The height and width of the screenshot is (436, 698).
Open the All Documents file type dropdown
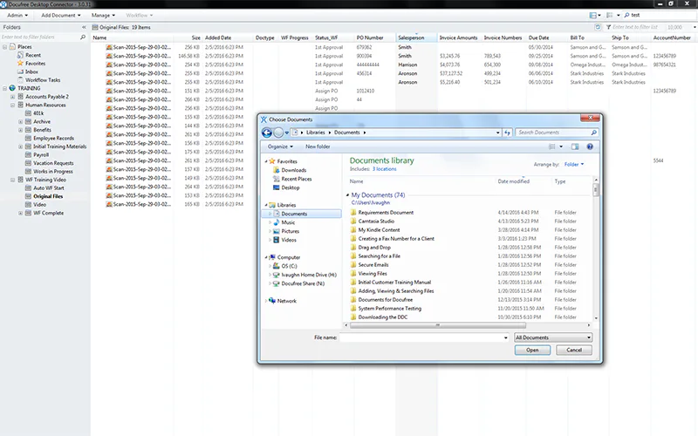pos(553,337)
